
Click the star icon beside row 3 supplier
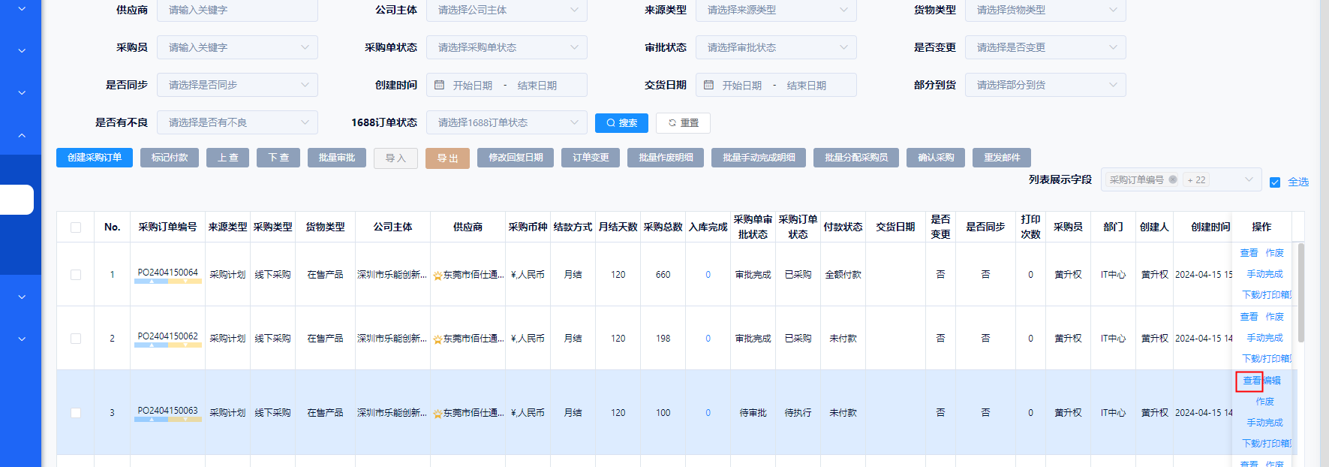point(437,414)
